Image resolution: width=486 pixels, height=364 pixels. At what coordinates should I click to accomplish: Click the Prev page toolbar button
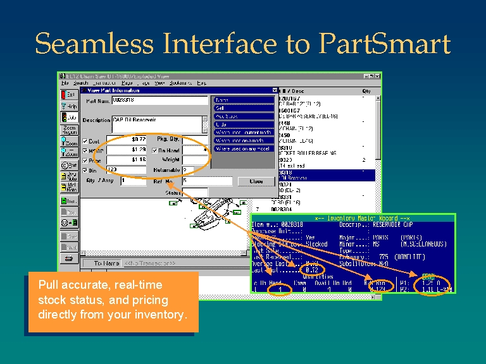click(x=69, y=236)
